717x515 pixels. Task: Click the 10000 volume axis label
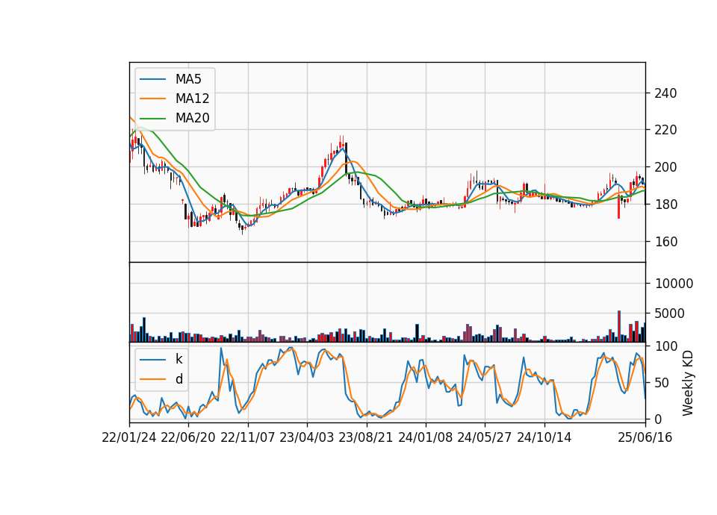[x=674, y=284]
